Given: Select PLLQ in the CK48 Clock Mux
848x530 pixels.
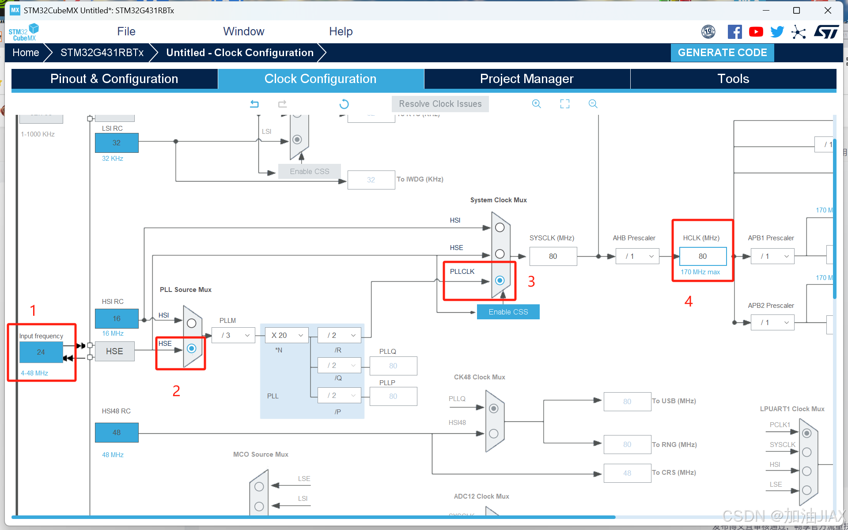Looking at the screenshot, I should (494, 409).
